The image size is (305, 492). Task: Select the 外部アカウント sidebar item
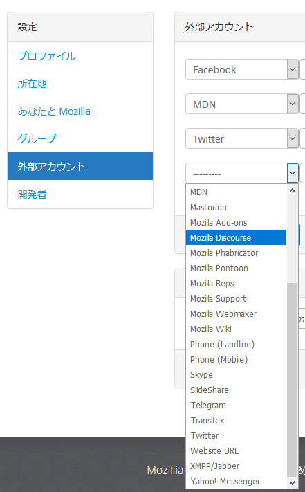[x=80, y=166]
